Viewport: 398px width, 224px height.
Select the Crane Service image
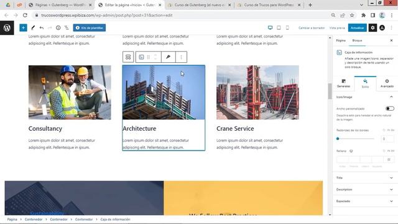pyautogui.click(x=257, y=93)
